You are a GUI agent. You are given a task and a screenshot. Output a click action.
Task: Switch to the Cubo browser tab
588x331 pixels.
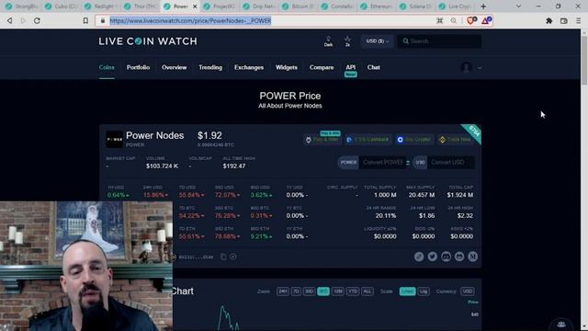[62, 6]
